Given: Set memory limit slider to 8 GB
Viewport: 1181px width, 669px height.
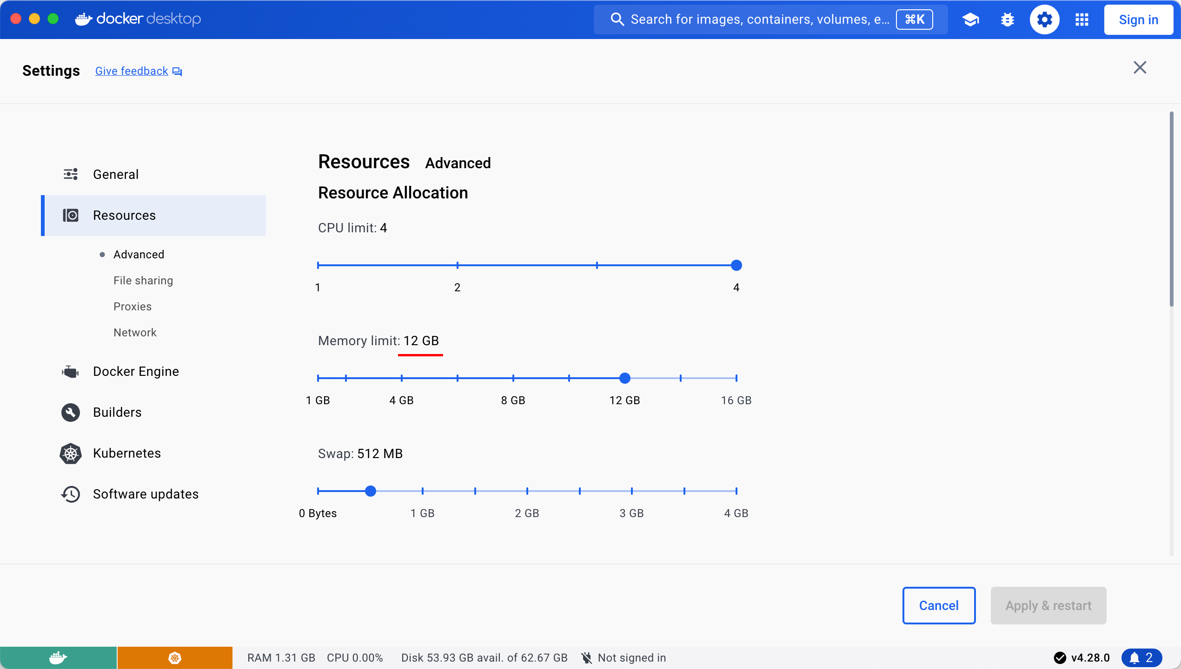Looking at the screenshot, I should coord(513,378).
